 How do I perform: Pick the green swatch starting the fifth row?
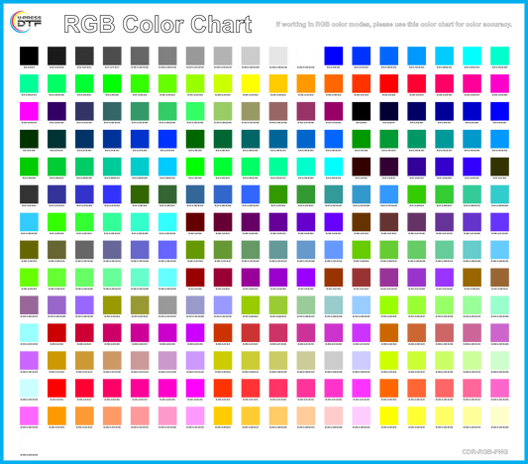29,167
